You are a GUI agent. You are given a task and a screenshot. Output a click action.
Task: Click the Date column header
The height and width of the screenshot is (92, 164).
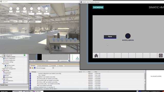pos(89,72)
